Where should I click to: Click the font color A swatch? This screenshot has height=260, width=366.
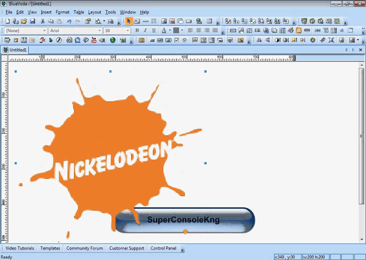click(x=164, y=31)
